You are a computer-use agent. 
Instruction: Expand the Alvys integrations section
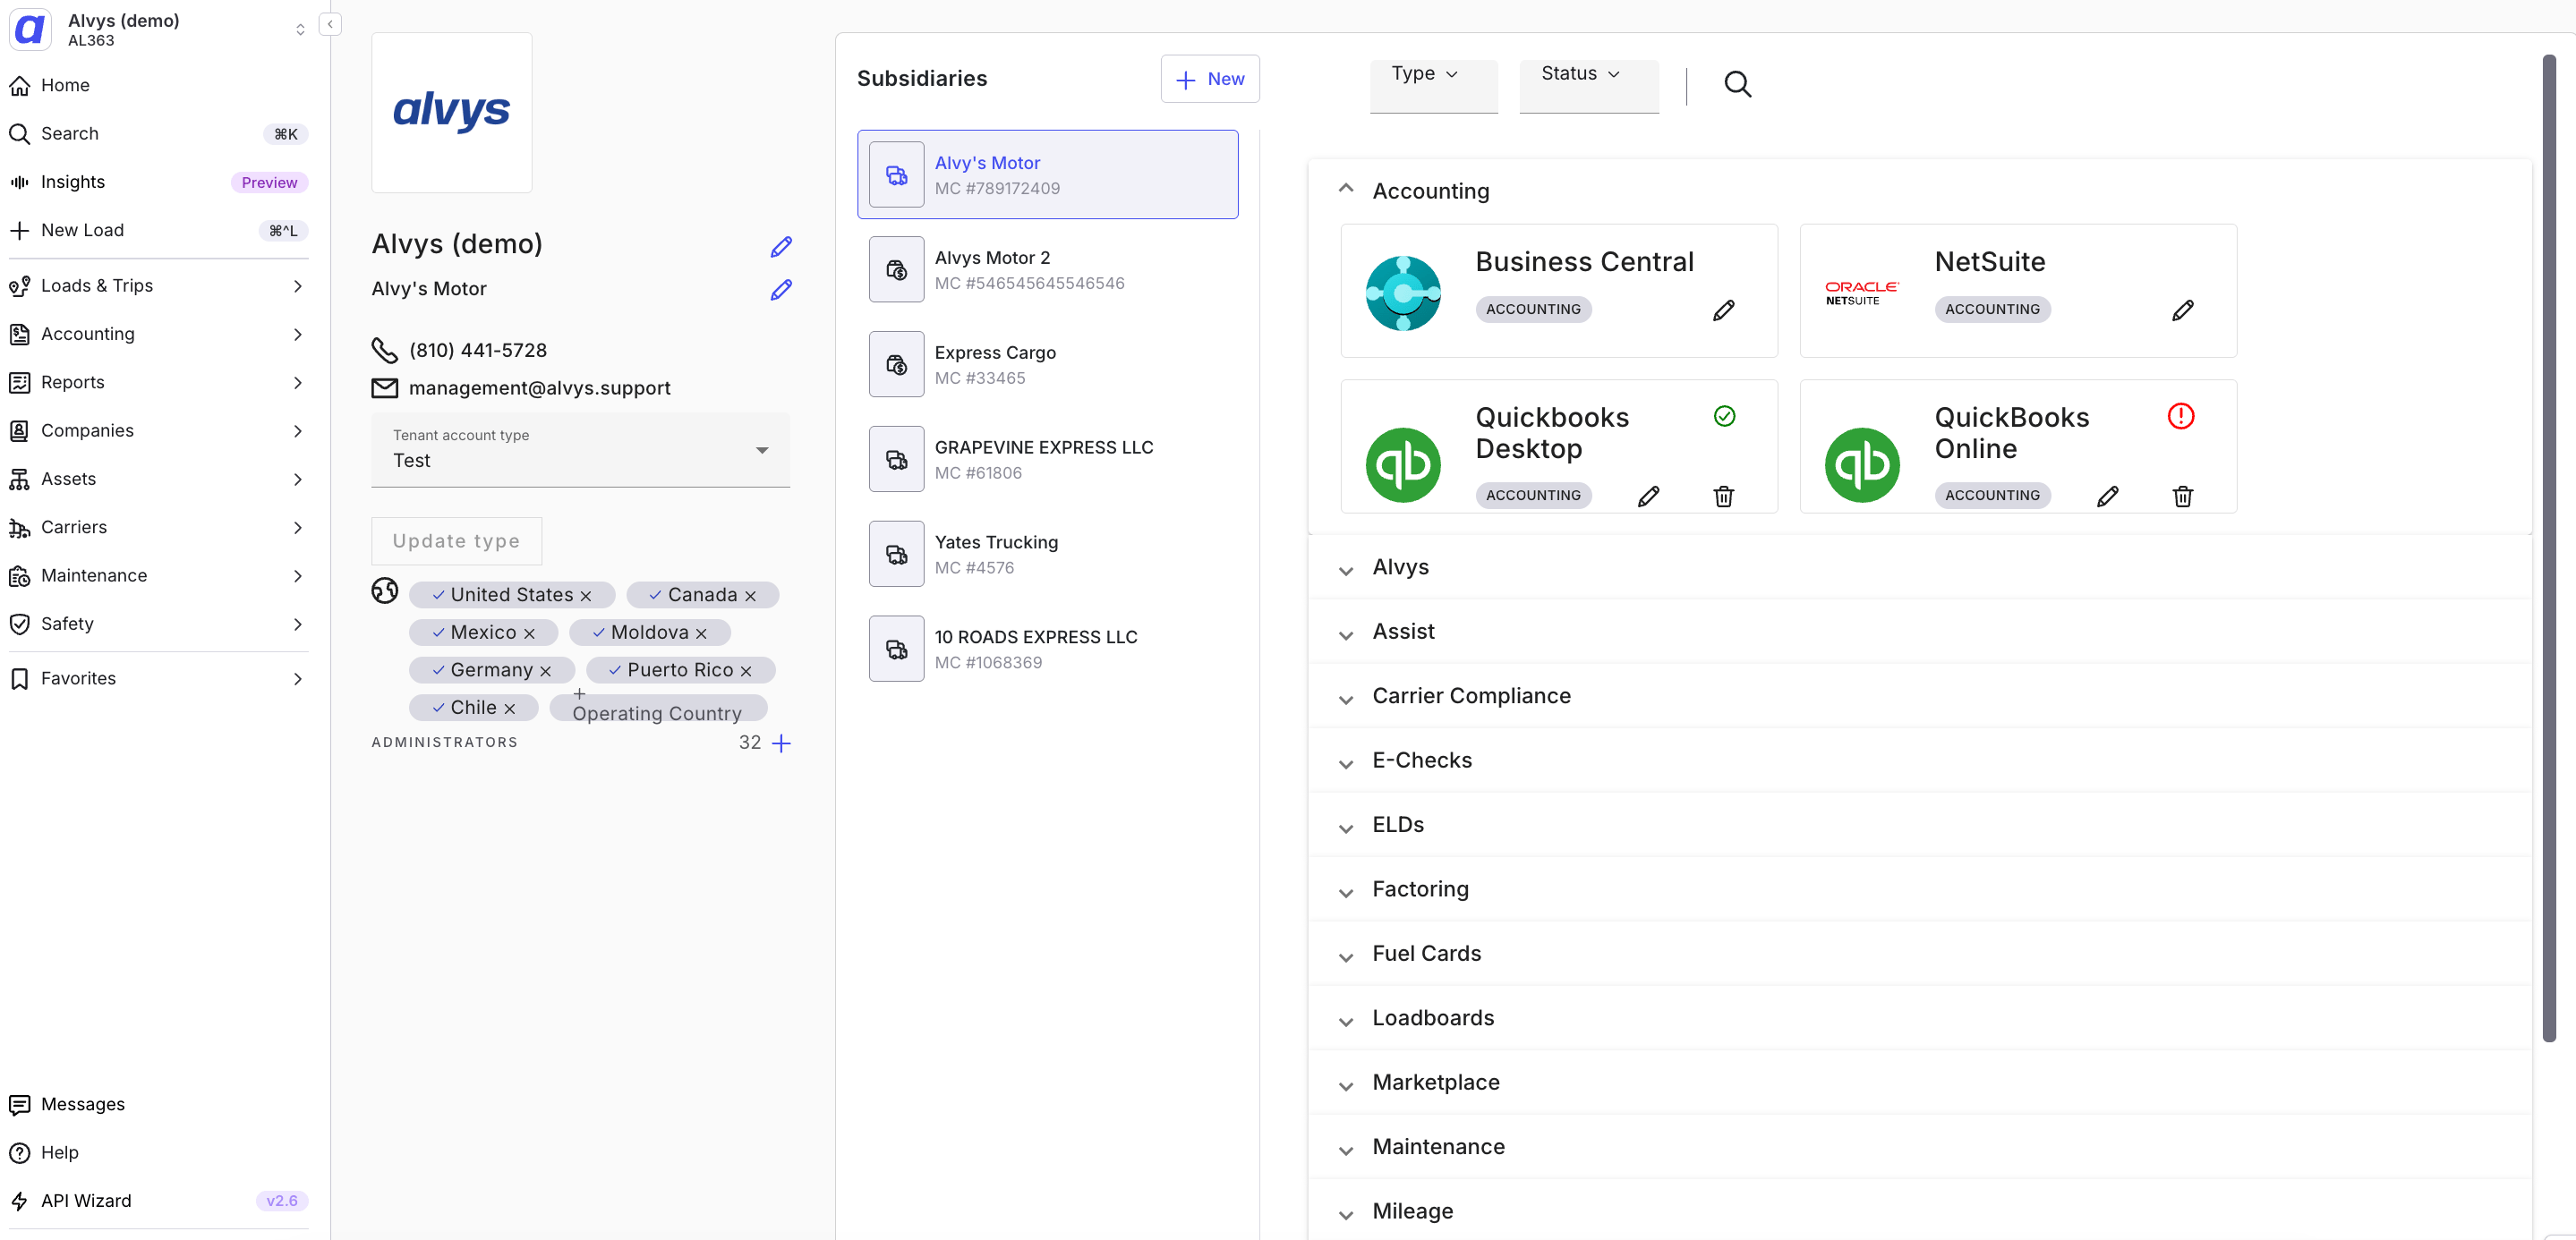pyautogui.click(x=1346, y=570)
